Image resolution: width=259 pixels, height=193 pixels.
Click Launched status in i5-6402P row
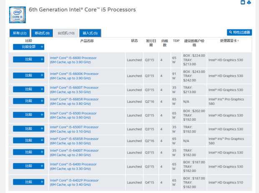(134, 183)
